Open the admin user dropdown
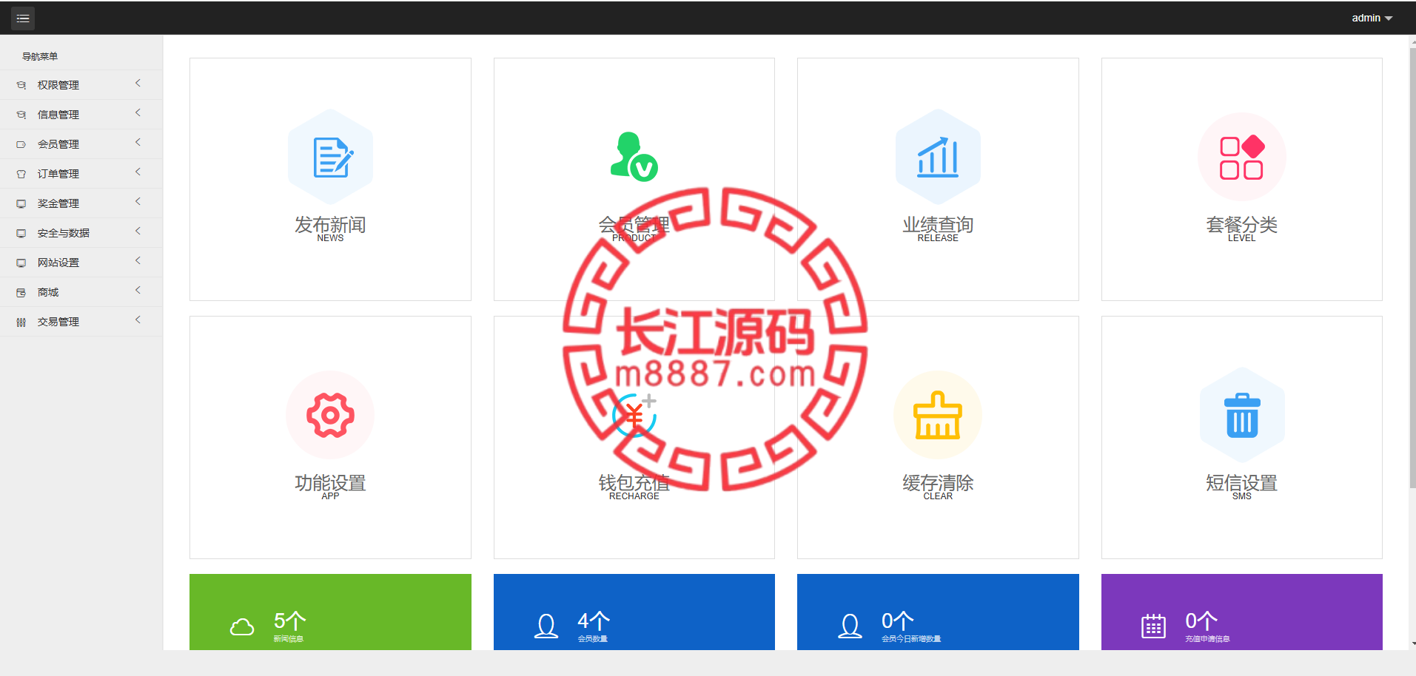 pyautogui.click(x=1372, y=18)
